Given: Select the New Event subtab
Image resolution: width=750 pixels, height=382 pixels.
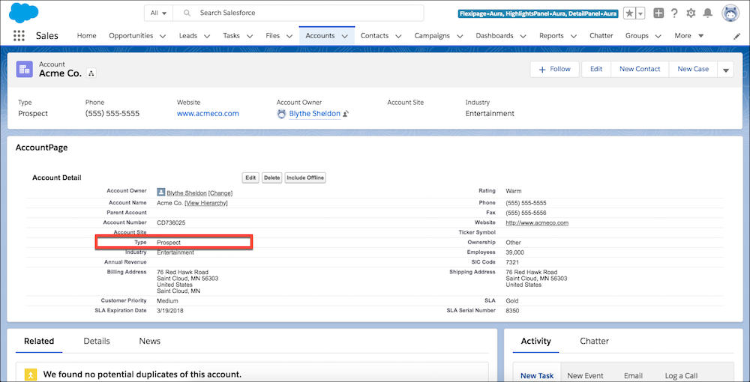Looking at the screenshot, I should tap(586, 376).
